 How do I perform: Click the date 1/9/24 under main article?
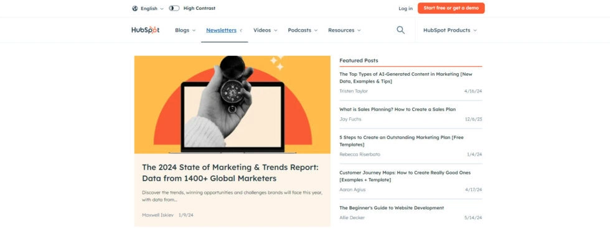186,215
